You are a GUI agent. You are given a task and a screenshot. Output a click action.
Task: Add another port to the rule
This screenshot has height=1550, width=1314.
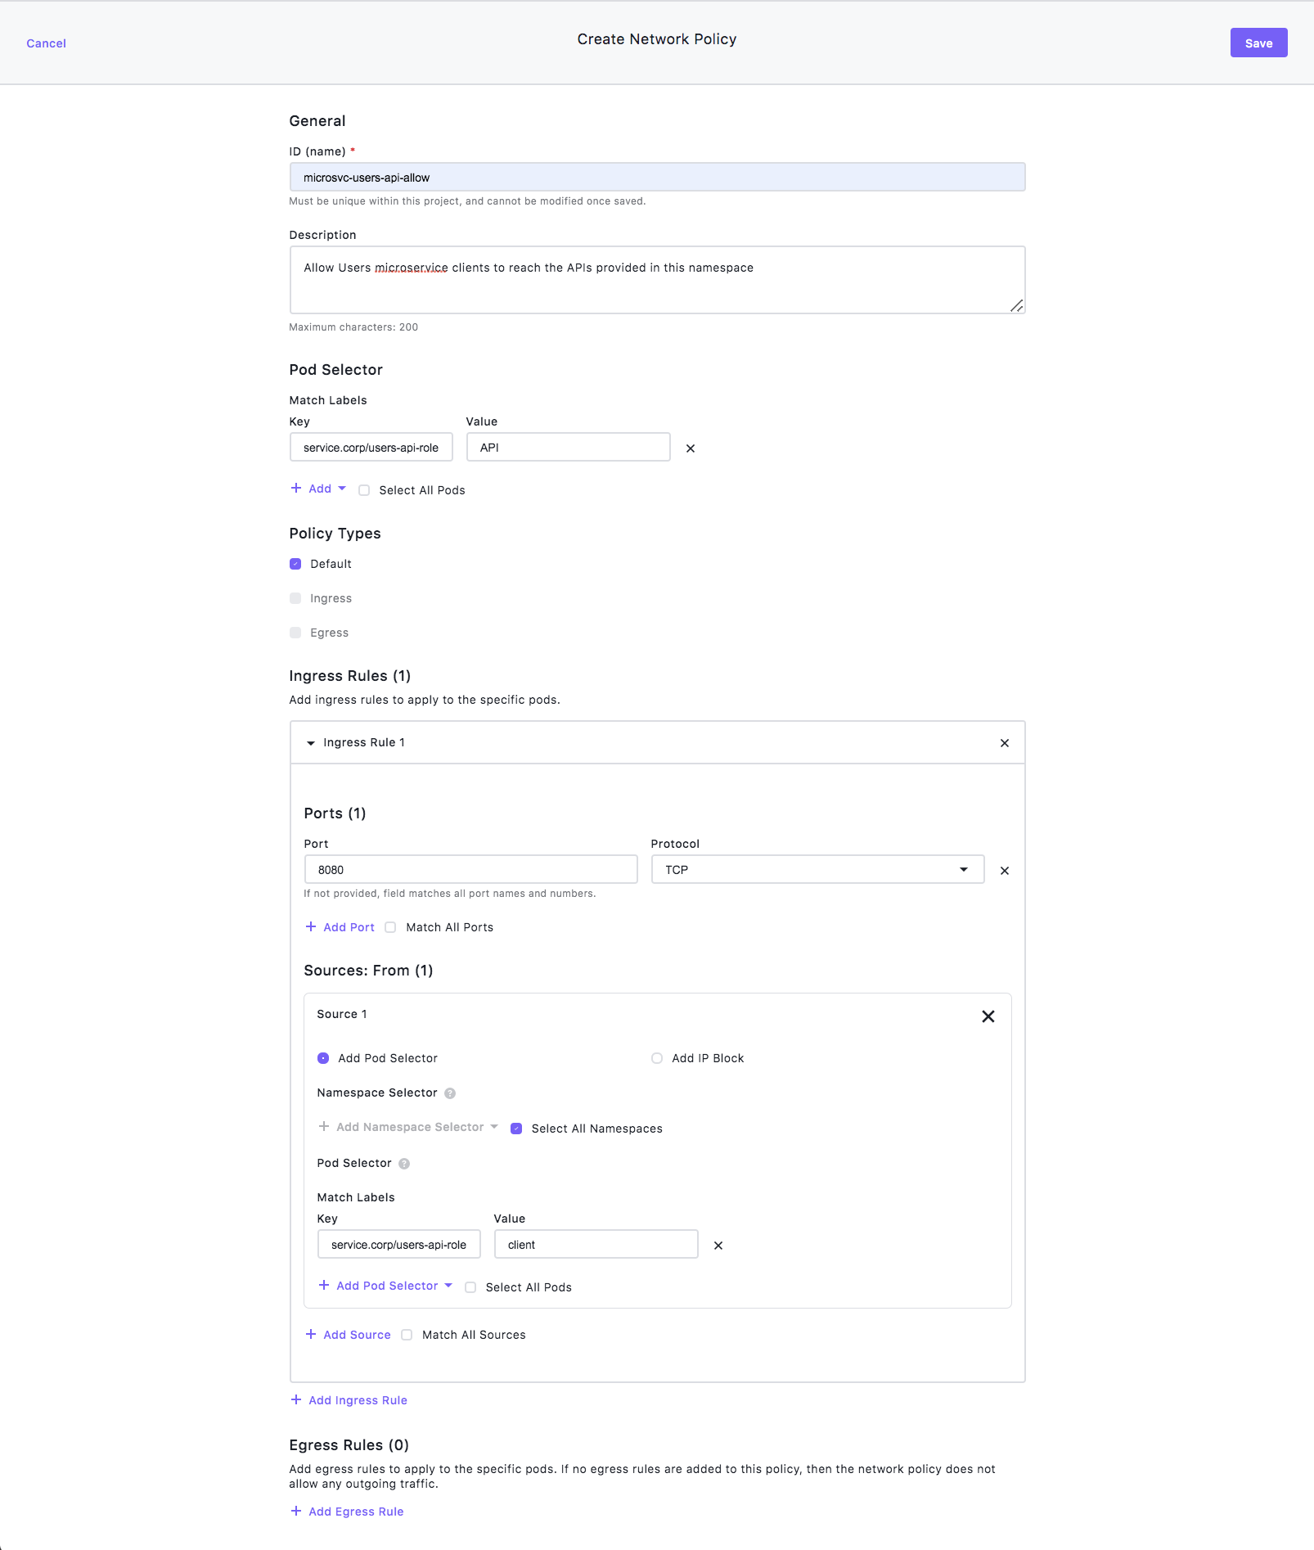[x=340, y=927]
